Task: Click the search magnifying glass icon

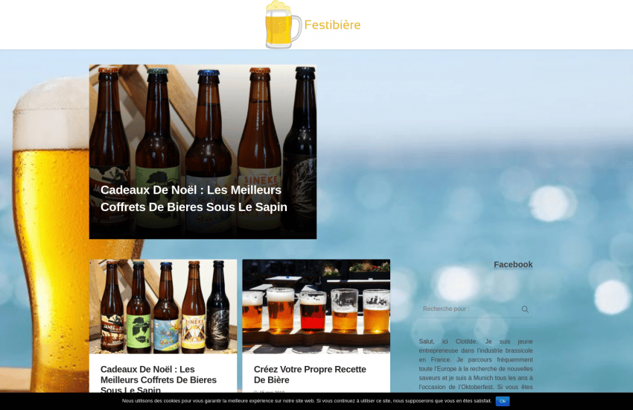Action: (525, 309)
